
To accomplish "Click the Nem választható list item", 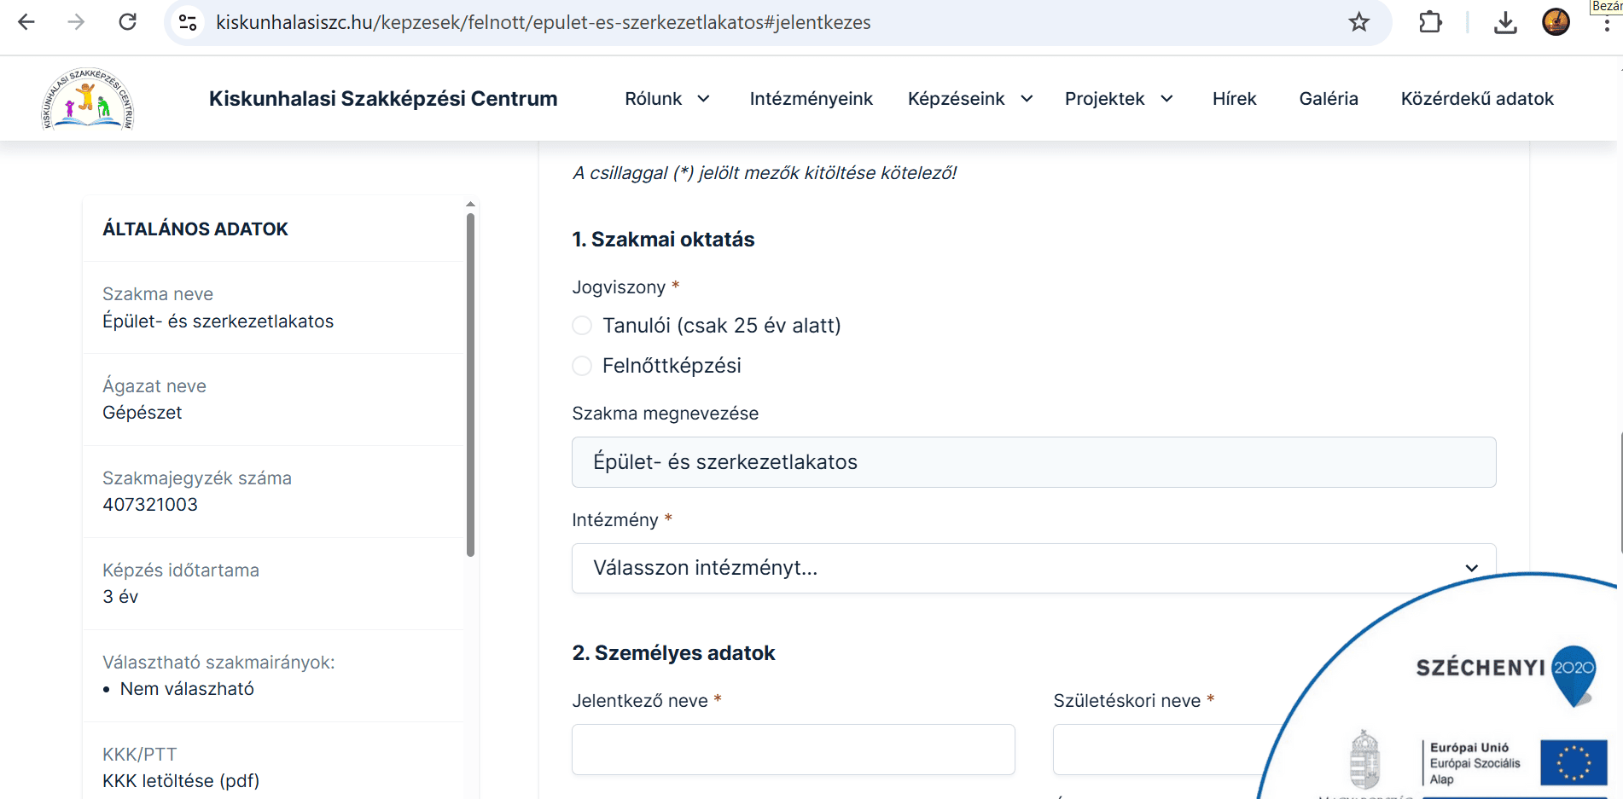I will (x=187, y=689).
